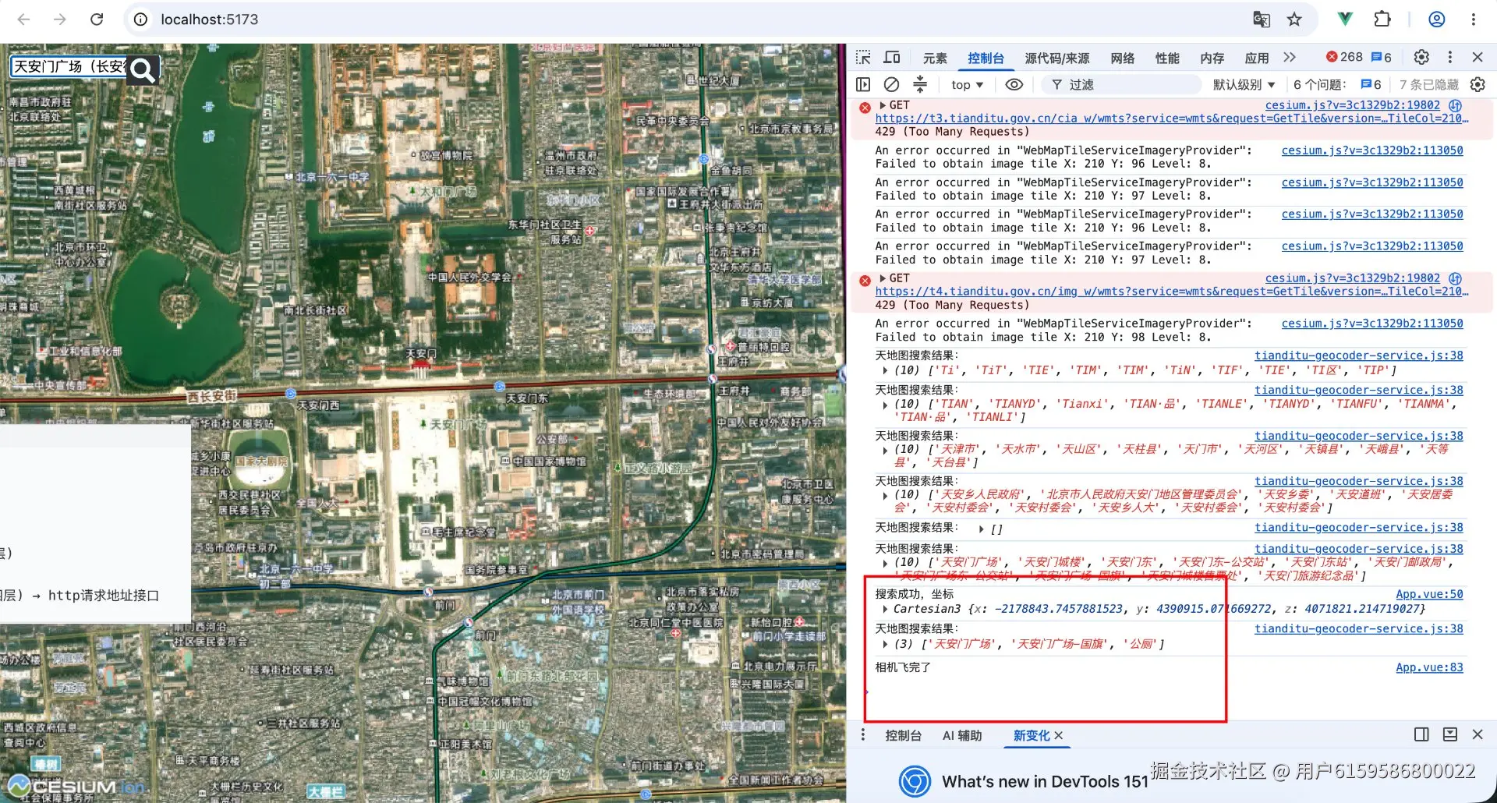This screenshot has width=1497, height=803.
Task: Expand the Cartesian3 object
Action: tap(885, 609)
